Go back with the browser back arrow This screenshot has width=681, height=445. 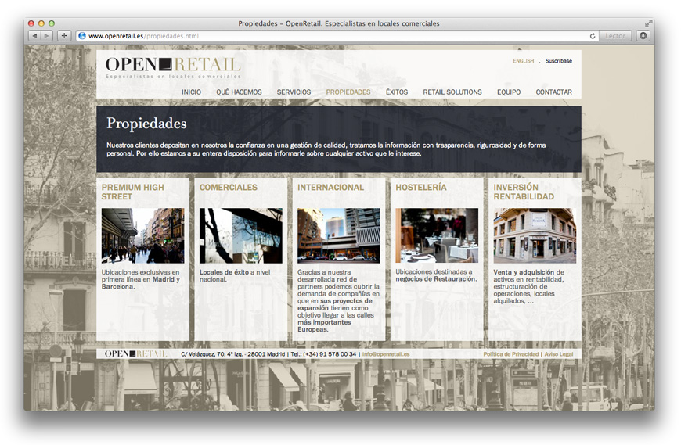(x=34, y=36)
